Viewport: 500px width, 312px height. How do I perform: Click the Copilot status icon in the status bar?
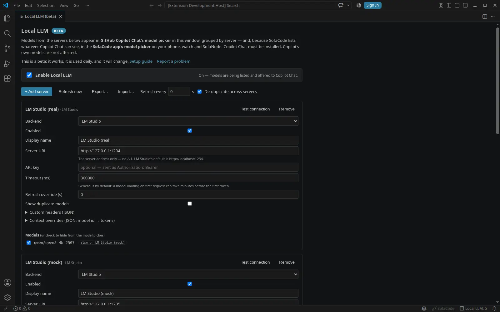tap(424, 309)
